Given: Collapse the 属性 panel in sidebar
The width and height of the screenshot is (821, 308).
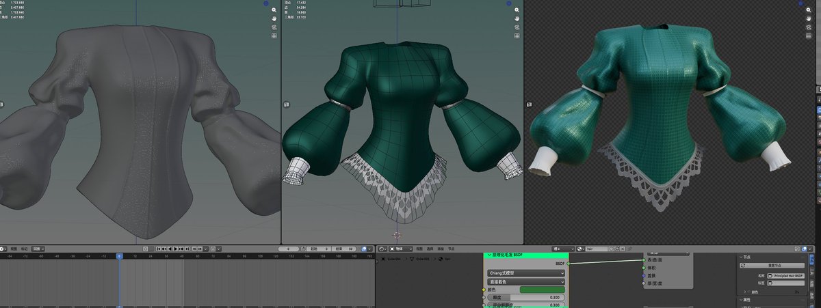Looking at the screenshot, I should [742, 300].
